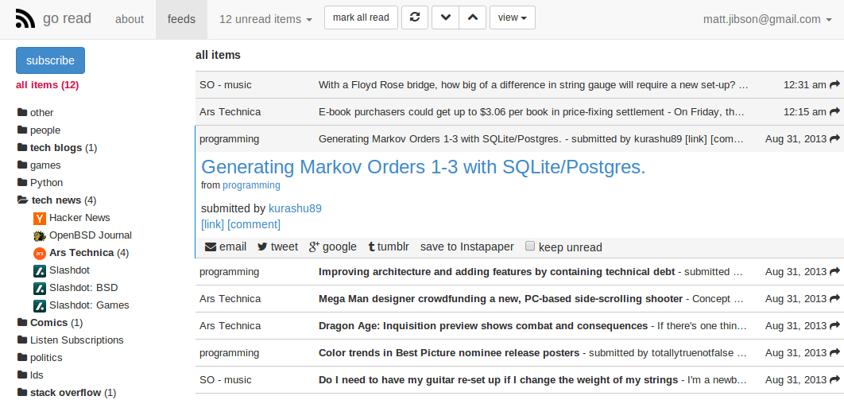
Task: Expand the Comics folder in sidebar
Action: coord(22,323)
